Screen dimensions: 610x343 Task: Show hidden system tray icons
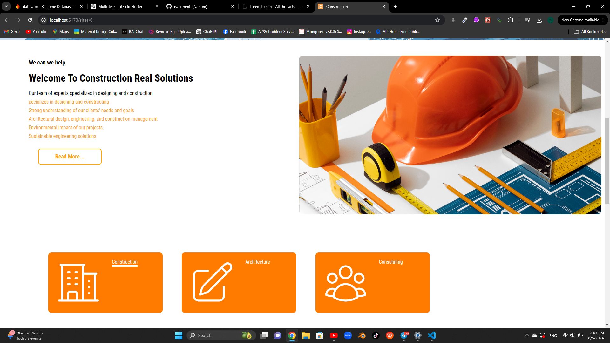pyautogui.click(x=527, y=335)
